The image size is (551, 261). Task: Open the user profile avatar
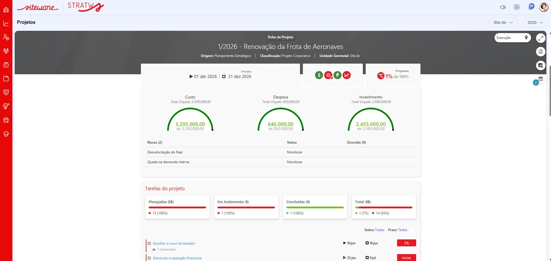point(544,7)
